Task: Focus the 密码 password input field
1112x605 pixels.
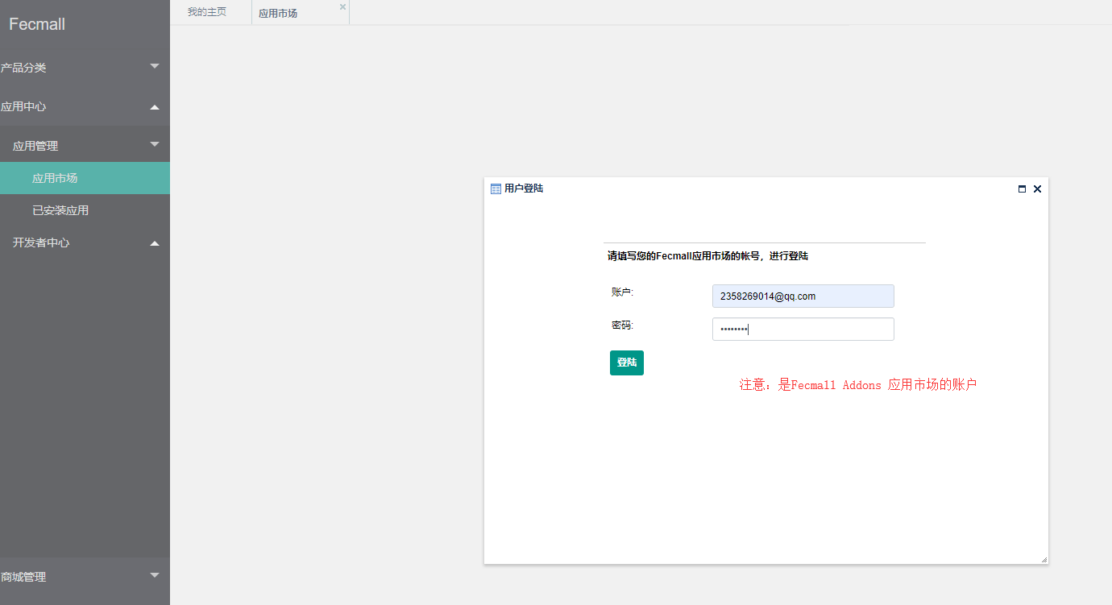Action: [x=803, y=329]
